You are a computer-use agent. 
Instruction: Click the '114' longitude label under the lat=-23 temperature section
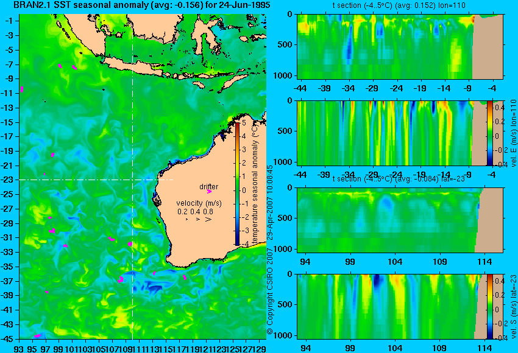pyautogui.click(x=484, y=262)
